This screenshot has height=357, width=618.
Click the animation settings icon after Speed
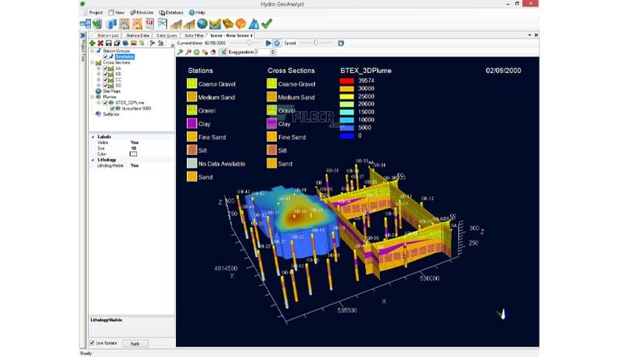tap(341, 43)
